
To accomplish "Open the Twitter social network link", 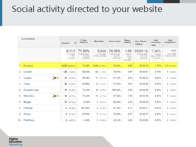I will (27, 84).
